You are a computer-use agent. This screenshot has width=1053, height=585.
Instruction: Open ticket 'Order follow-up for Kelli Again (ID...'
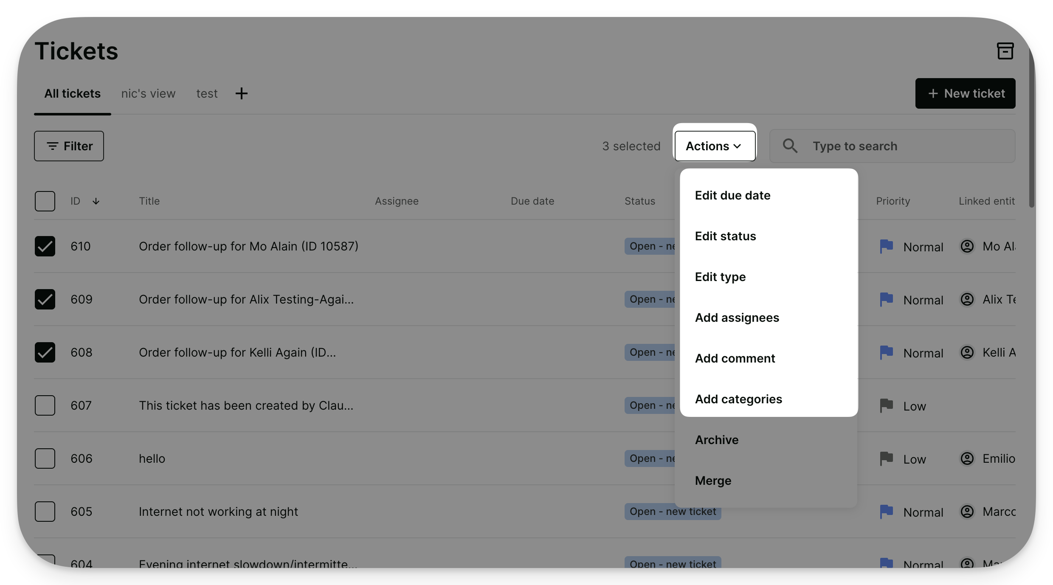tap(237, 352)
